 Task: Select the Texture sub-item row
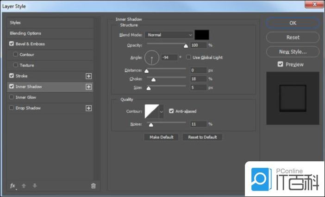point(50,65)
